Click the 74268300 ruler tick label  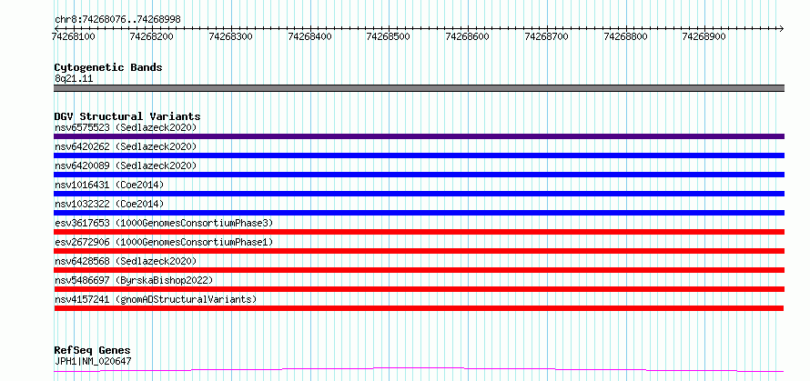[x=231, y=36]
